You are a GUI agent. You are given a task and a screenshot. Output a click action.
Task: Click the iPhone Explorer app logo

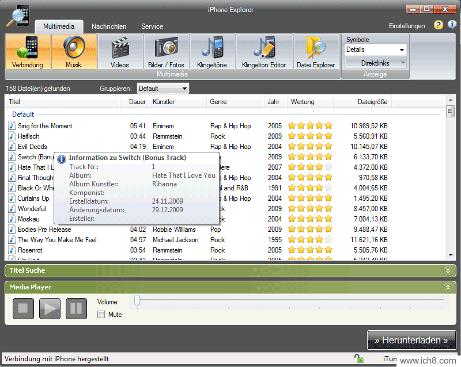pos(18,16)
